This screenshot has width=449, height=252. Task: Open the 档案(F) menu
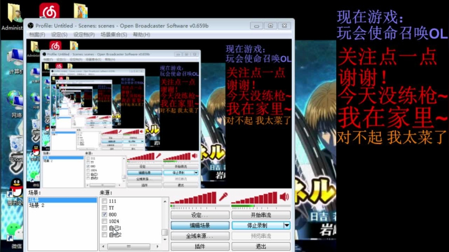point(37,35)
